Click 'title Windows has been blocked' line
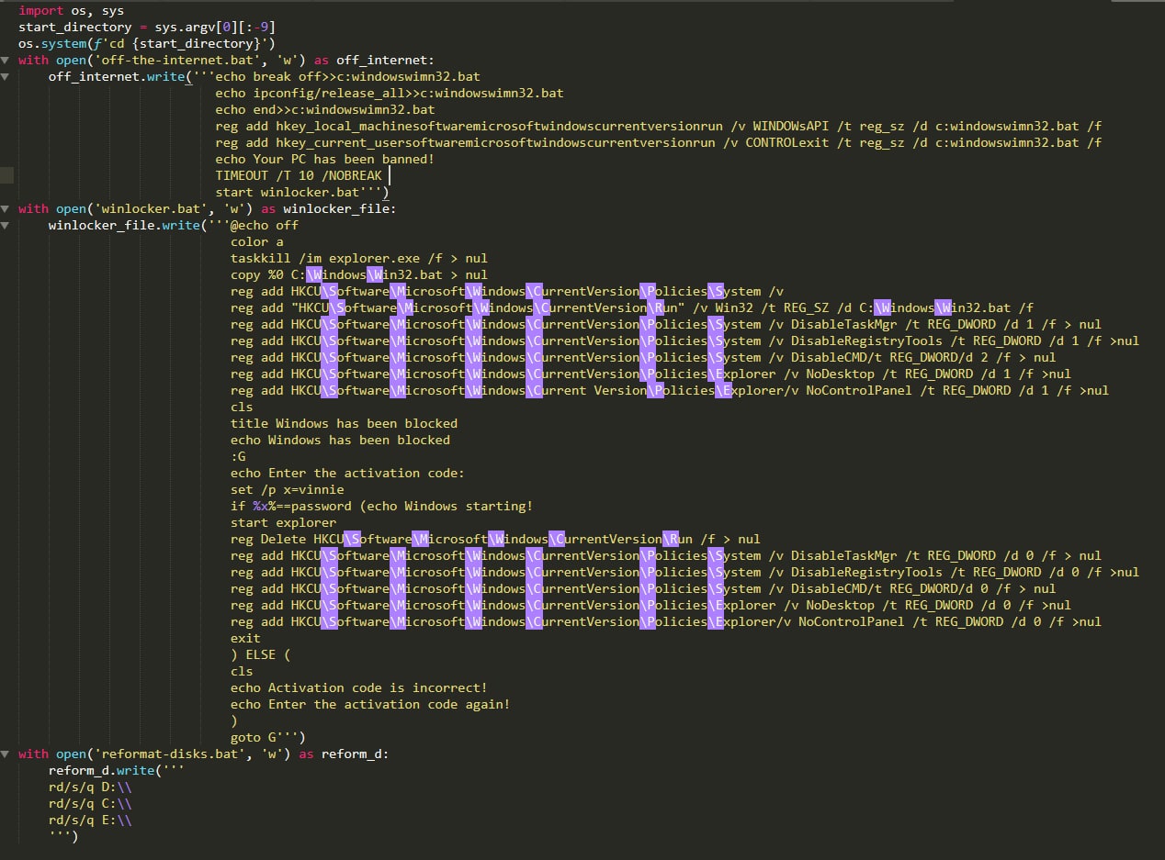Viewport: 1165px width, 860px height. 344,423
